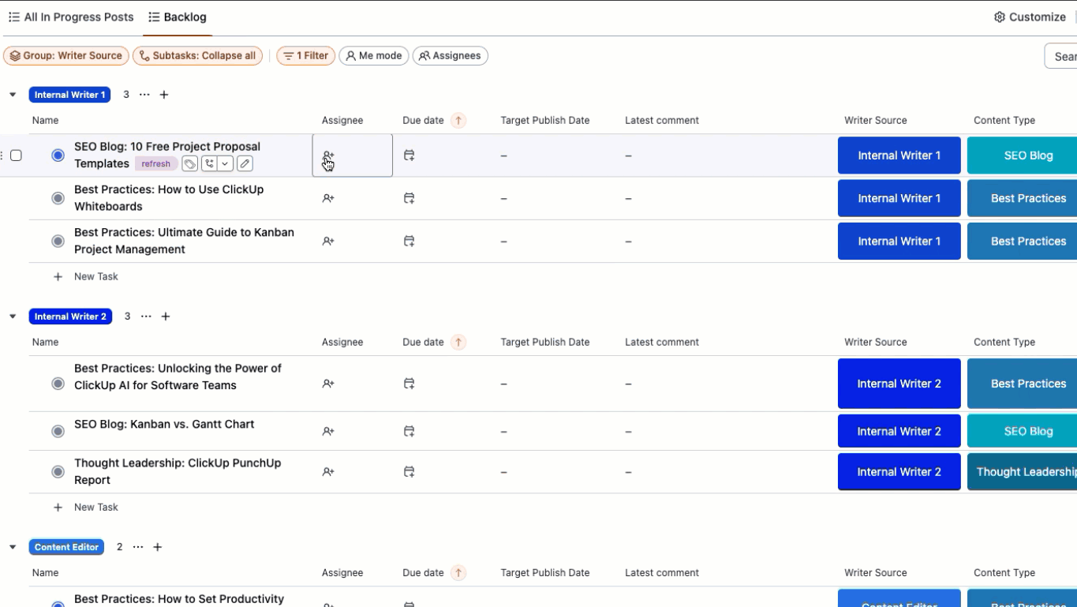Click the add subtask icon on SEO Blog task
The image size is (1077, 607).
208,164
